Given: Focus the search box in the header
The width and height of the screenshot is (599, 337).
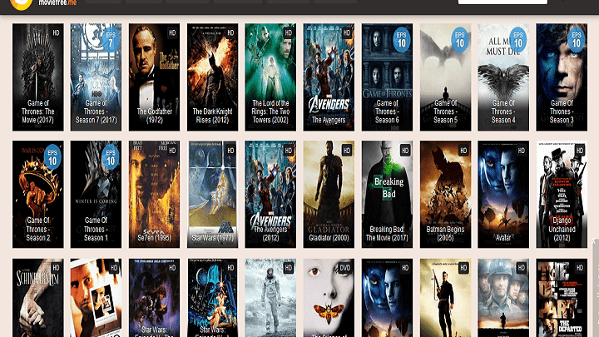Looking at the screenshot, I should click(502, 2).
